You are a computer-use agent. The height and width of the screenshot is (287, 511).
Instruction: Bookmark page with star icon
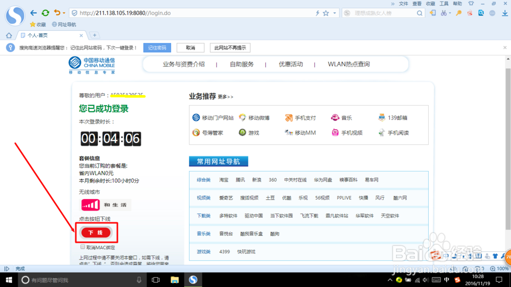pos(326,13)
